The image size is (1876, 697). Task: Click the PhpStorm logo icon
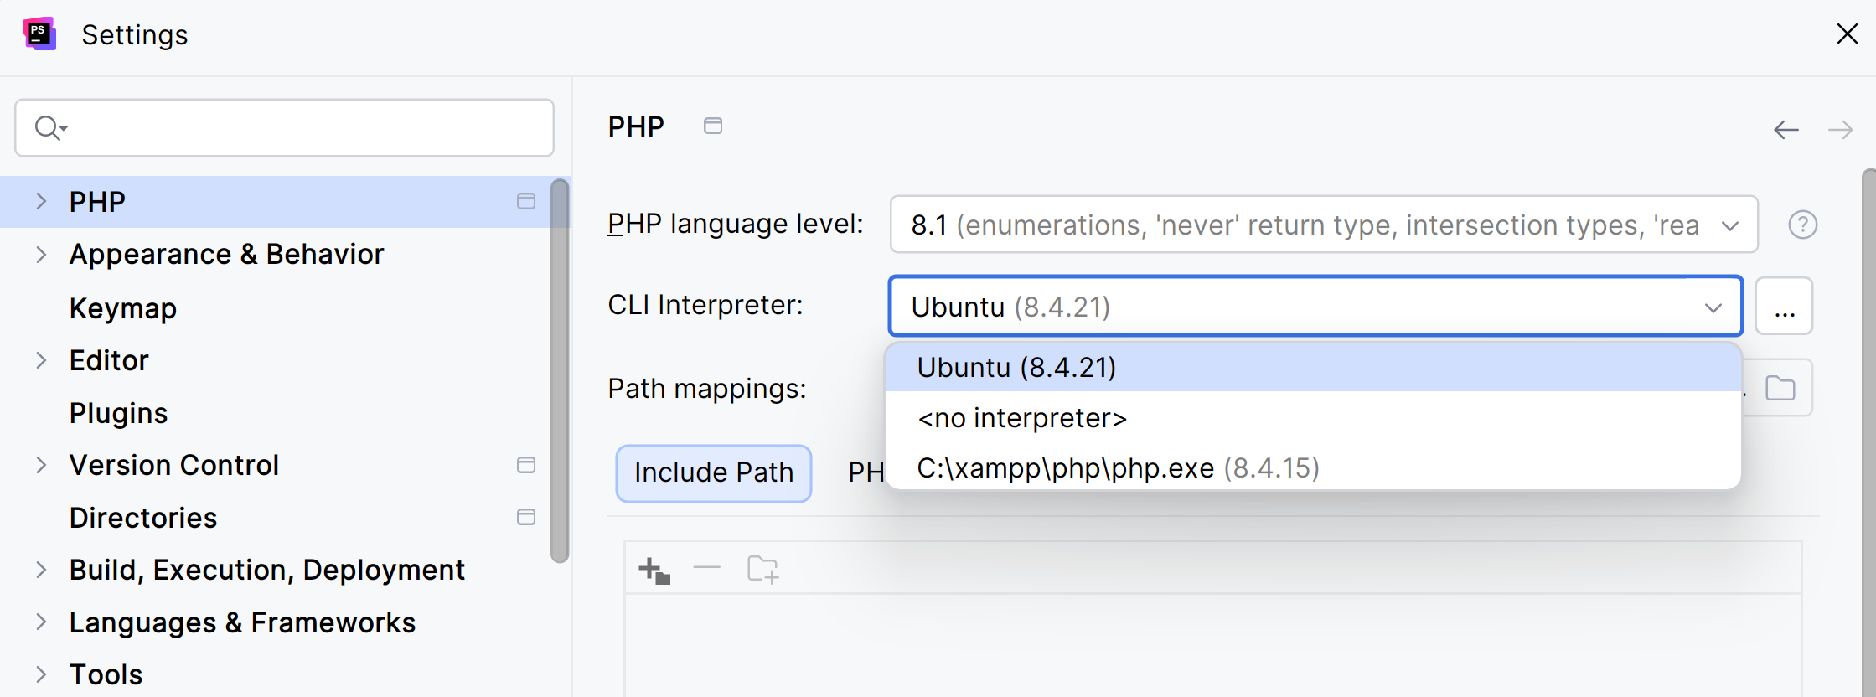tap(39, 34)
